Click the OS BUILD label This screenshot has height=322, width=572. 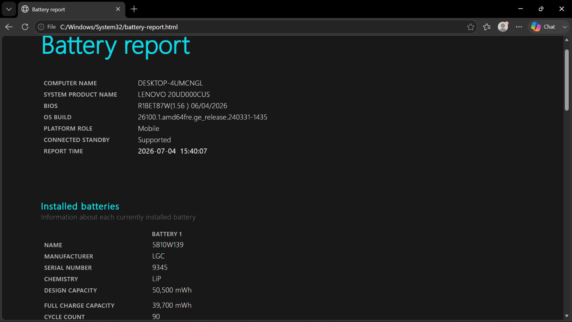coord(58,117)
